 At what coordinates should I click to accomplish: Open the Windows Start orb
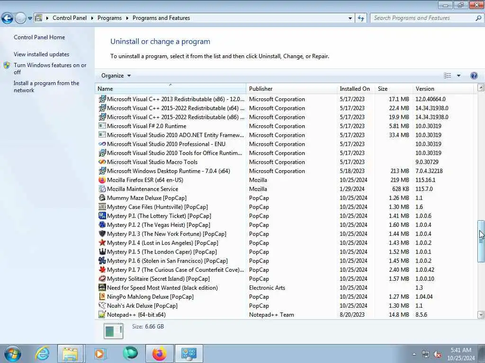point(13,354)
